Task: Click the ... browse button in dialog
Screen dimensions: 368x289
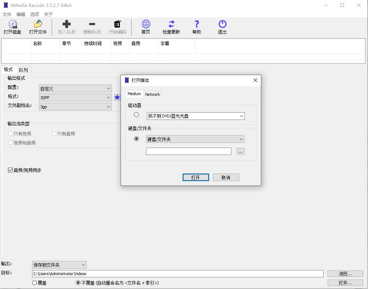Action: [240, 152]
